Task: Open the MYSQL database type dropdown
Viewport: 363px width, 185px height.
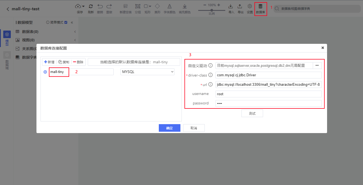Action: (147, 72)
